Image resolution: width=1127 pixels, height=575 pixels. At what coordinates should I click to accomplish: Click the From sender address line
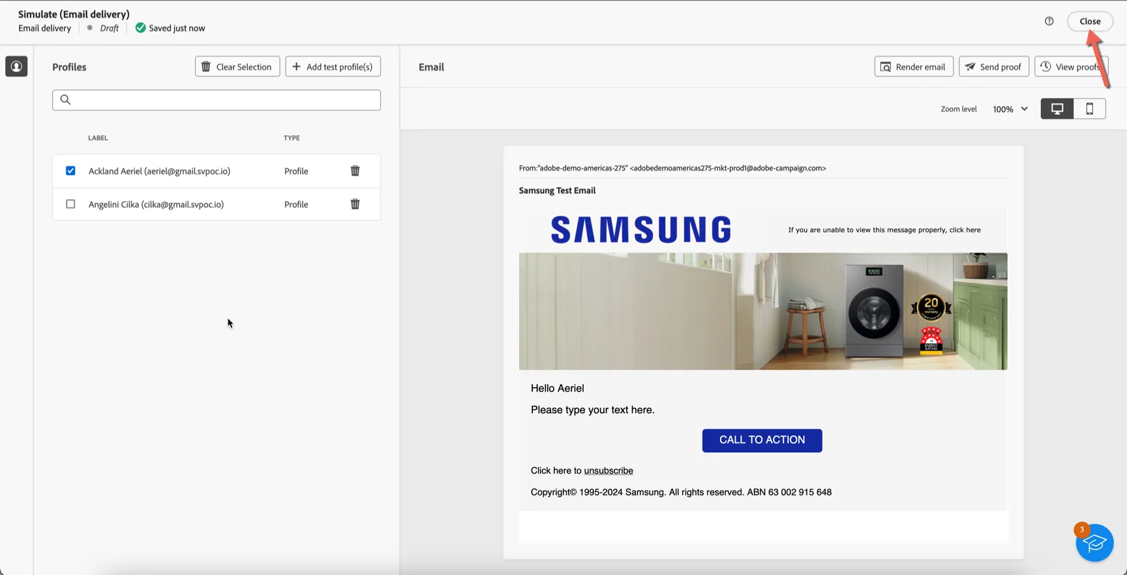pos(672,168)
